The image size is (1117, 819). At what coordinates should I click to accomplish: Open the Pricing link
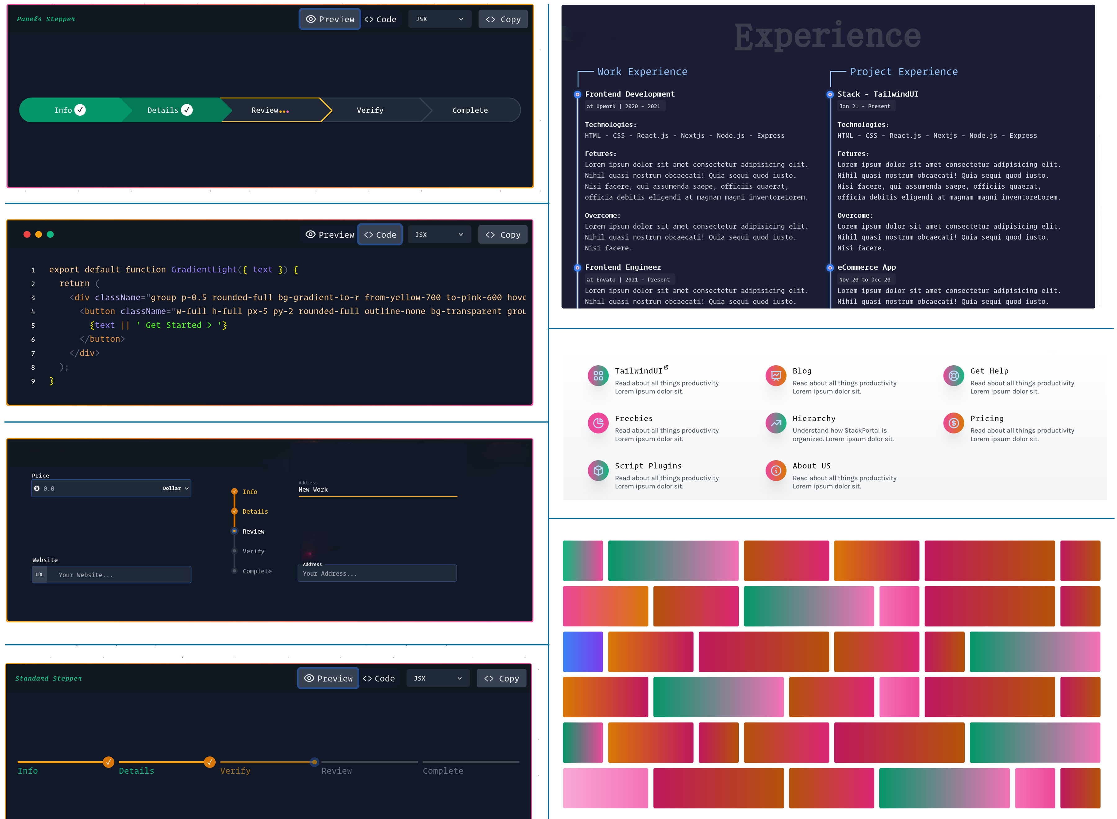pyautogui.click(x=987, y=418)
